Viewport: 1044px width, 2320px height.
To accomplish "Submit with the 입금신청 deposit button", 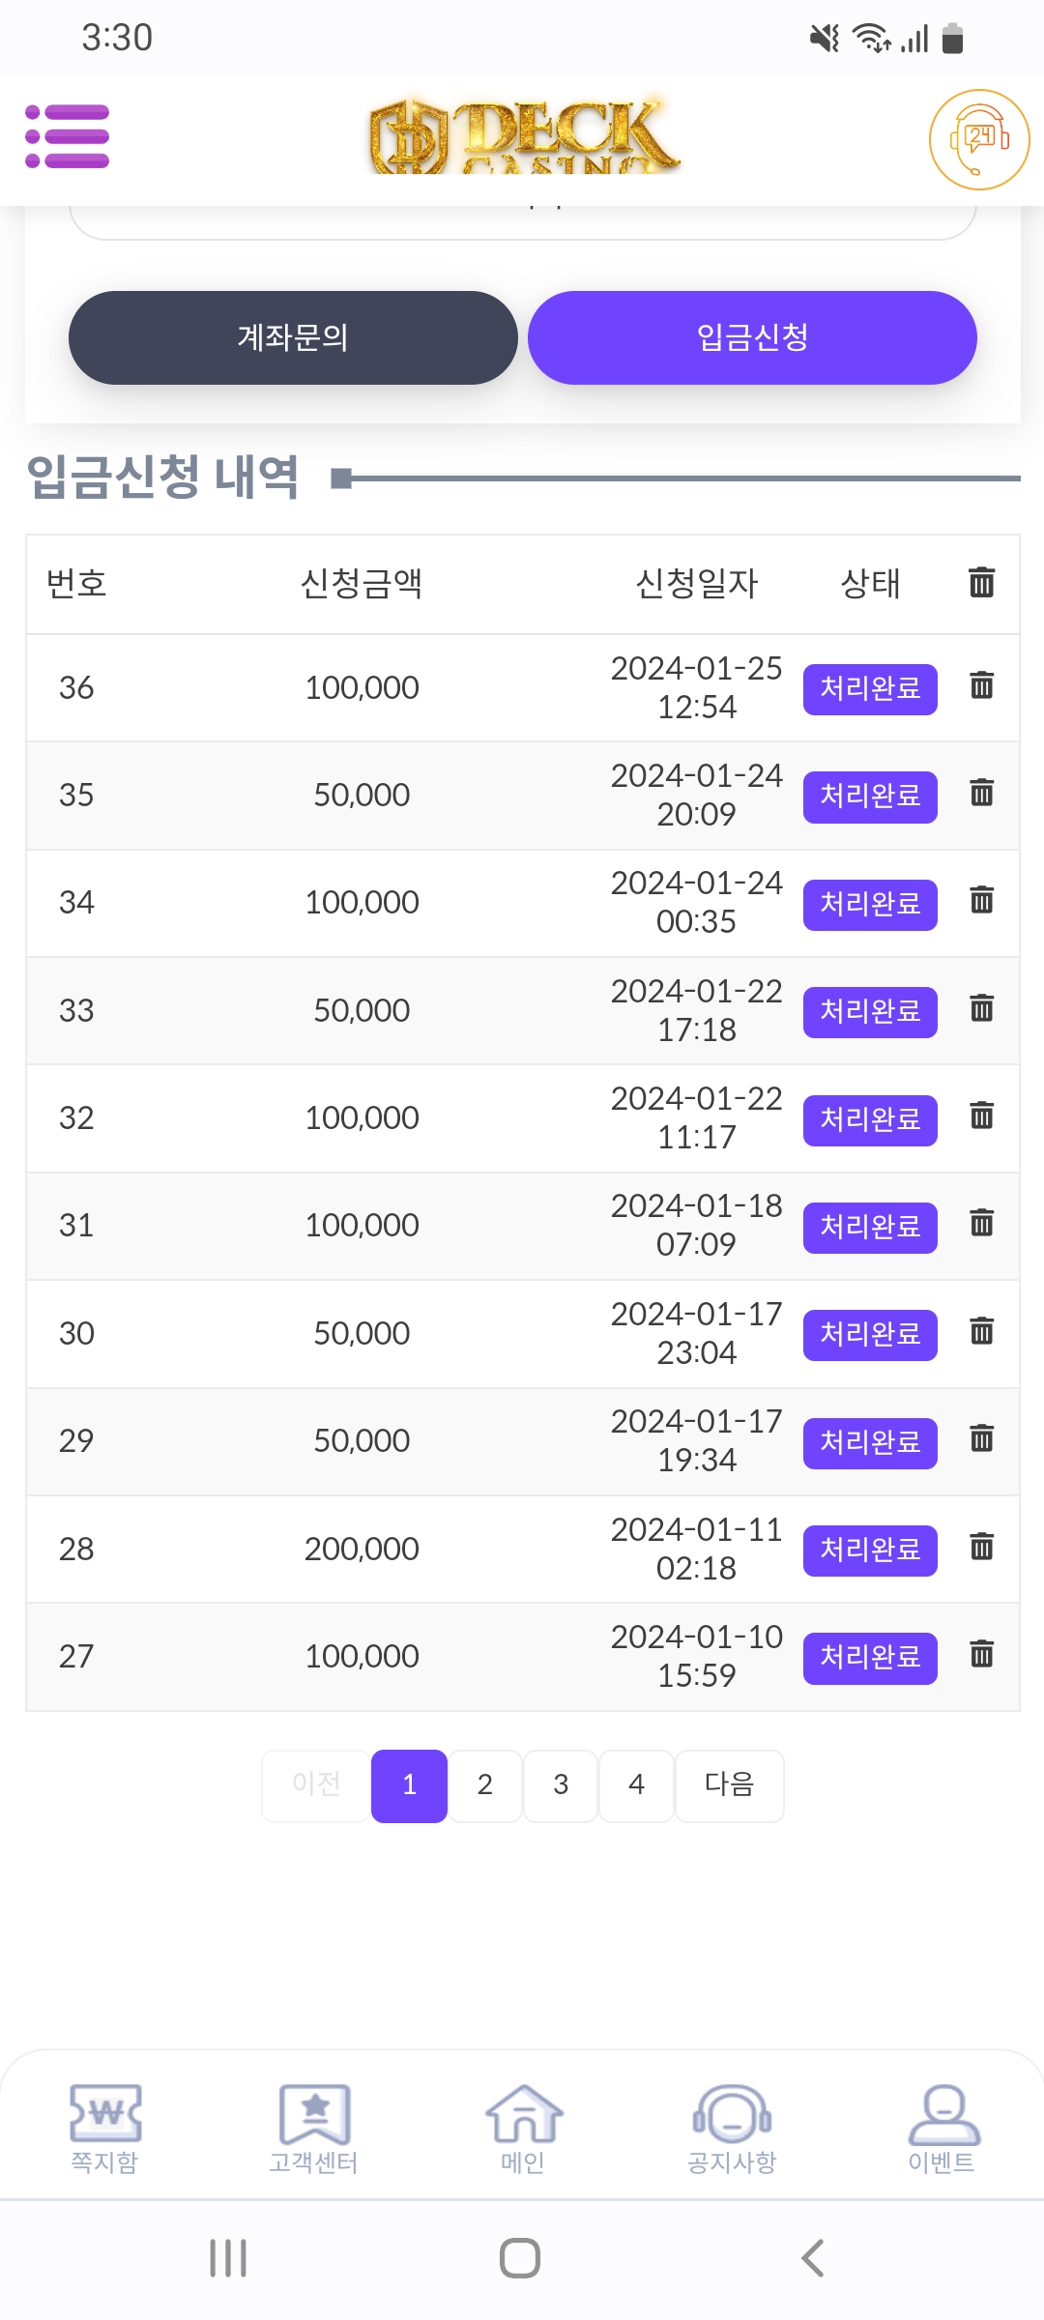I will click(752, 337).
